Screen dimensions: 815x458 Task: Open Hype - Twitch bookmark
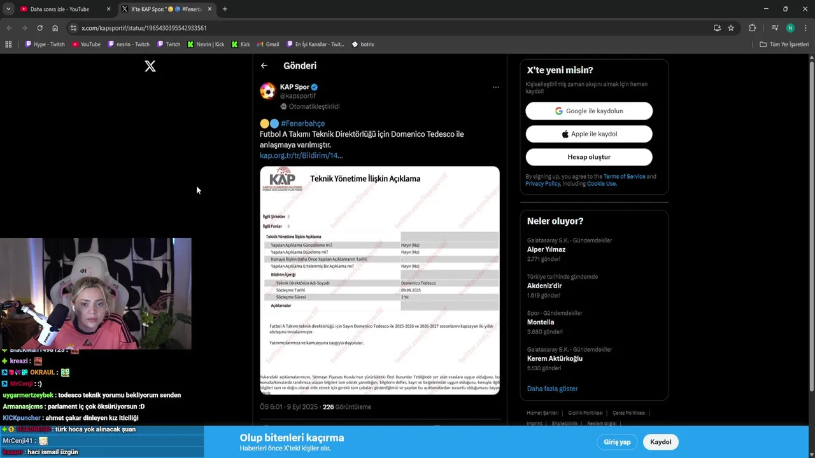click(x=45, y=45)
